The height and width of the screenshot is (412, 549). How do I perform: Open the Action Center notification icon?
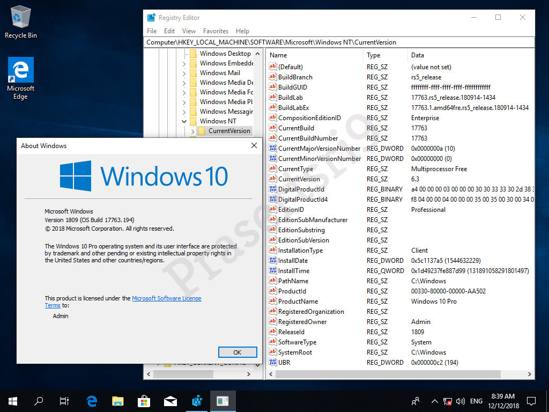pyautogui.click(x=531, y=401)
